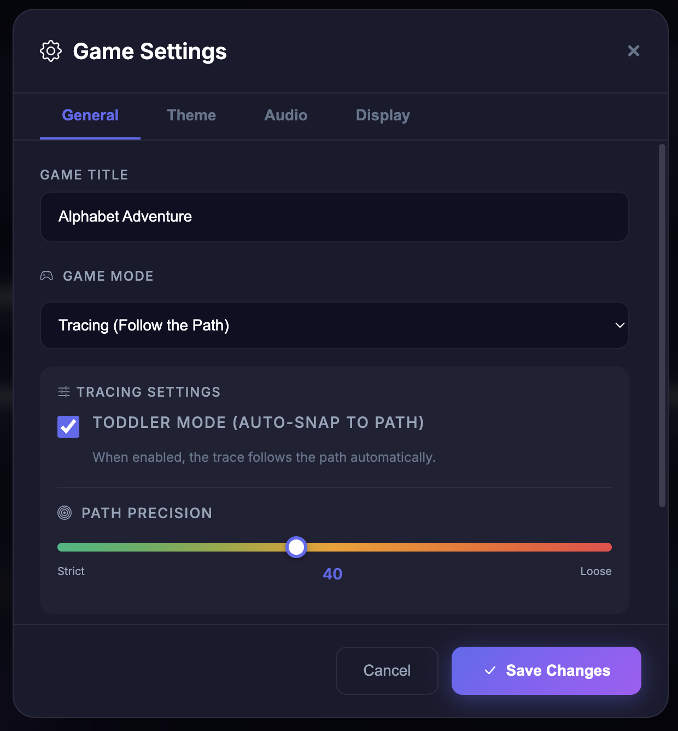This screenshot has width=678, height=731.
Task: Click the gear icon beside Game Settings
Action: click(x=50, y=51)
